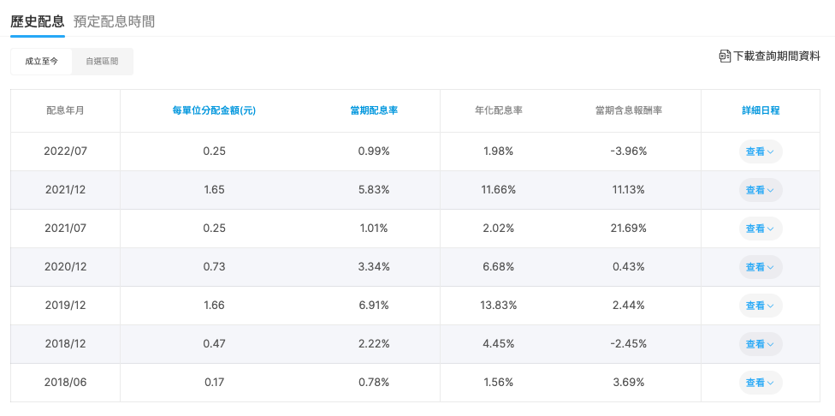Expand 查看 details for 2018/06 row

point(761,383)
